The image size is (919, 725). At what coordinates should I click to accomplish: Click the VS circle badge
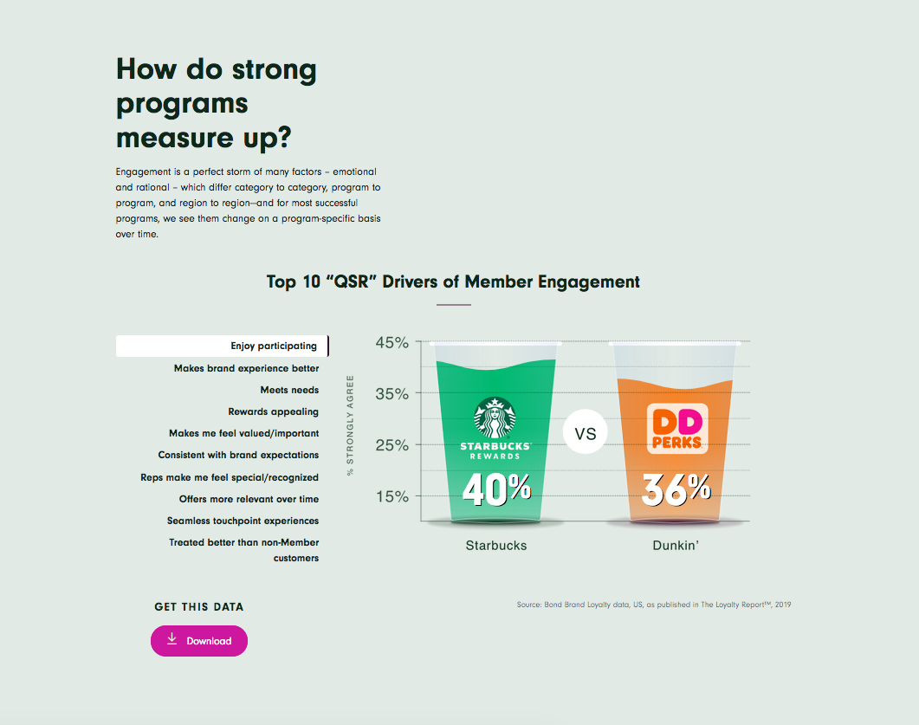point(586,432)
